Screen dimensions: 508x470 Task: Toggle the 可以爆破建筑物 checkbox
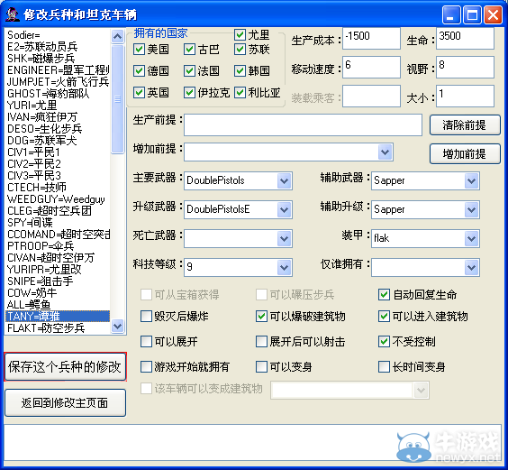point(261,316)
